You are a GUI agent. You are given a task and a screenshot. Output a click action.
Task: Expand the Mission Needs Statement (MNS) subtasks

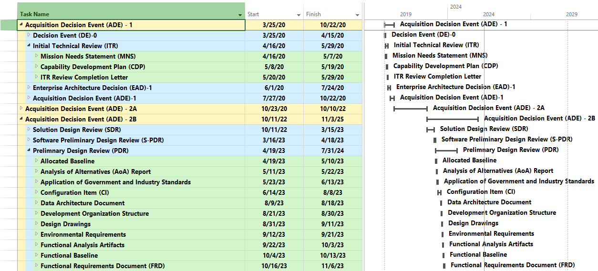[36, 56]
